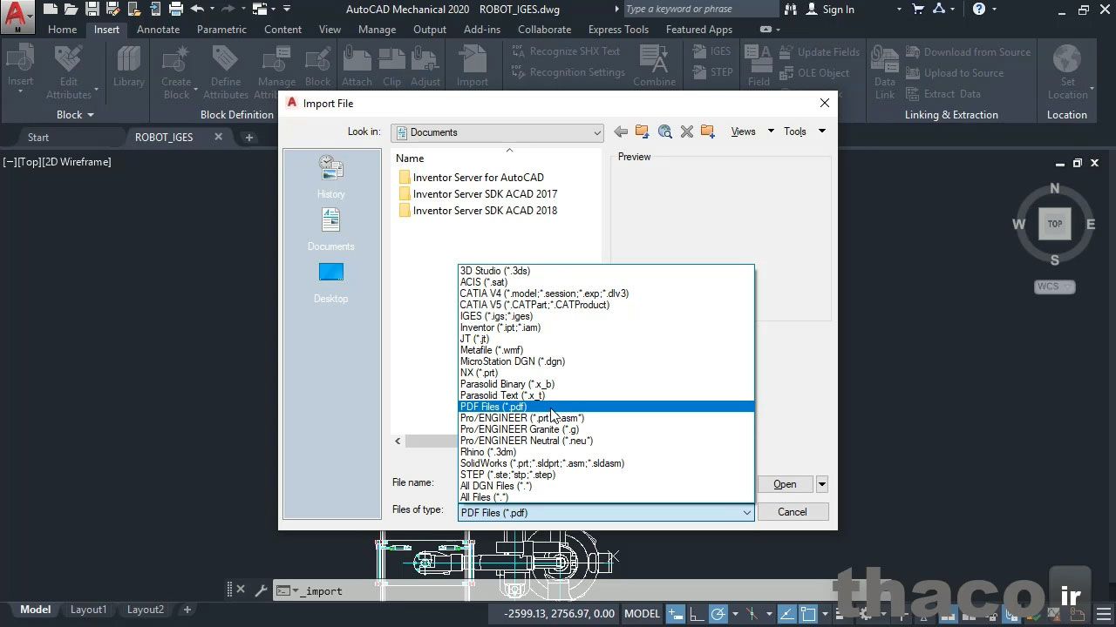Open the Layout1 tab
Viewport: 1116px width, 627px height.
click(88, 610)
